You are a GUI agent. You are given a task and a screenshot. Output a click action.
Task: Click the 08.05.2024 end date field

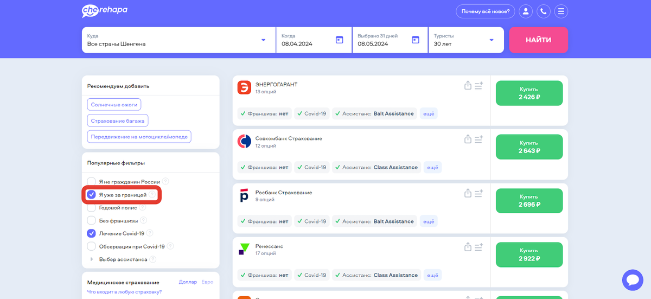click(x=390, y=40)
